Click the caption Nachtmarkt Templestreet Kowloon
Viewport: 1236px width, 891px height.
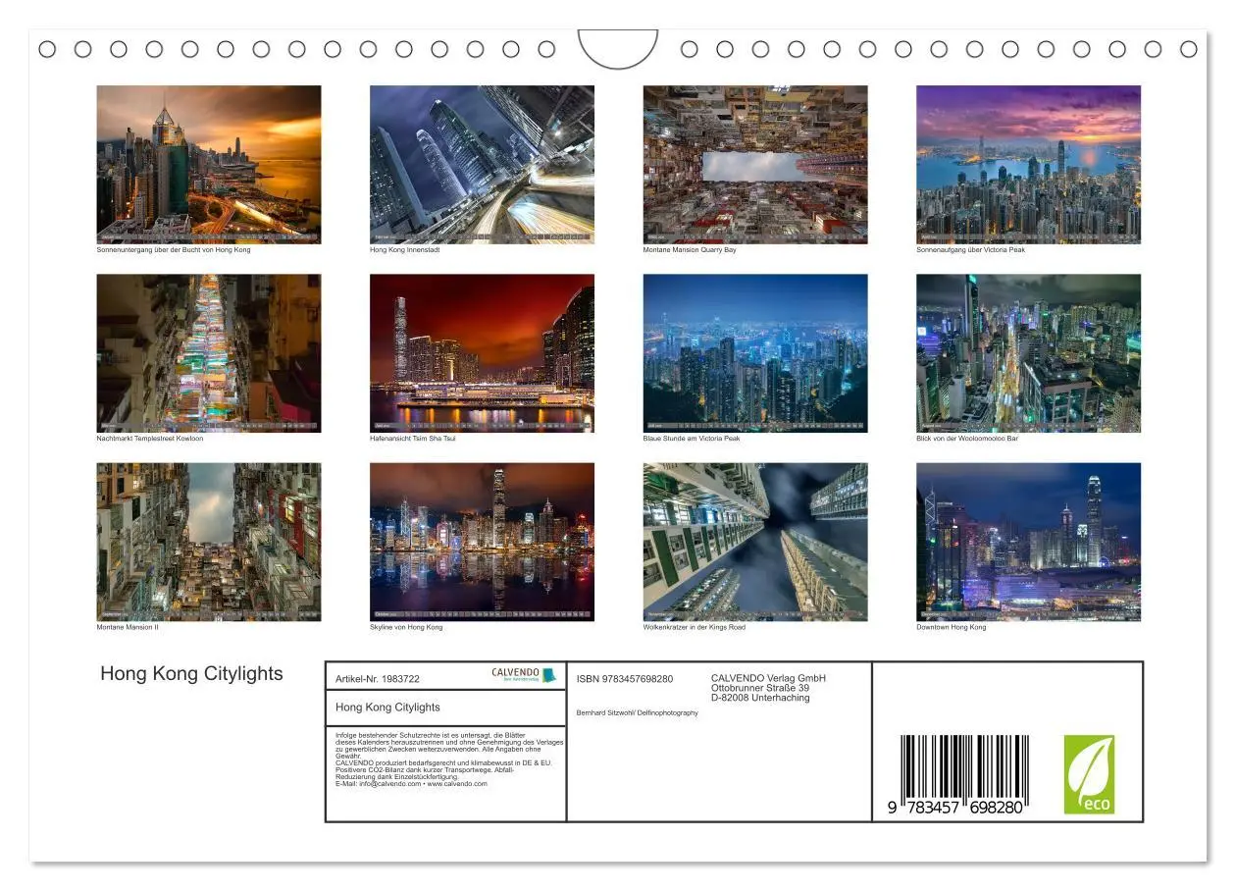tap(150, 439)
